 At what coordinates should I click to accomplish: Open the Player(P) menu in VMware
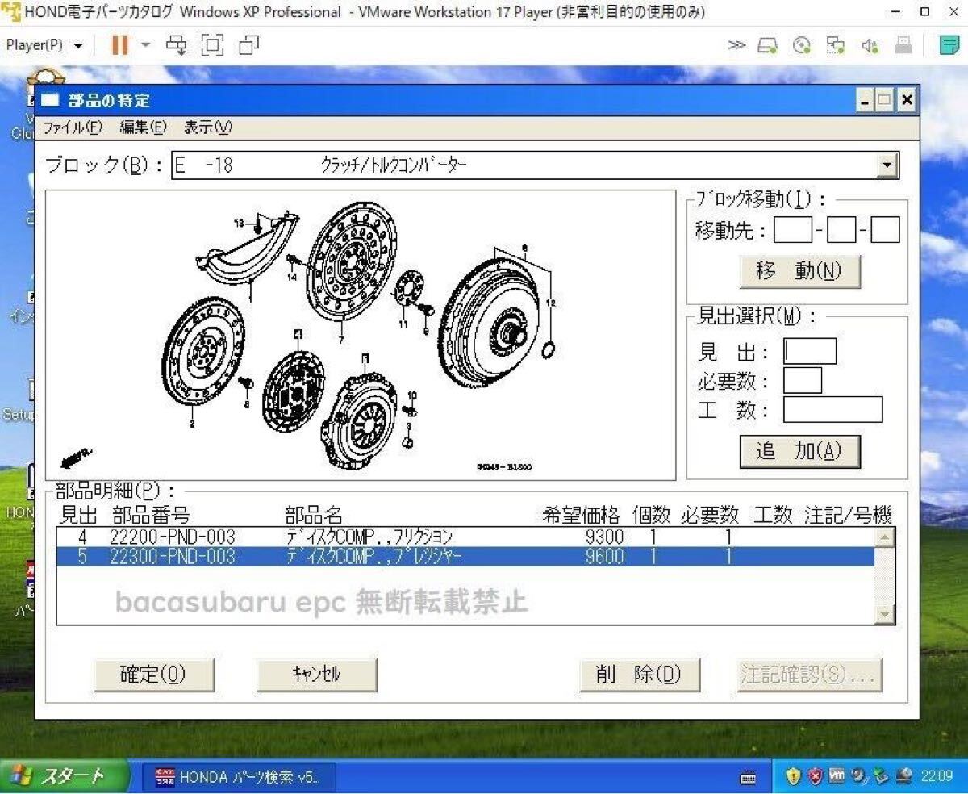(x=44, y=45)
